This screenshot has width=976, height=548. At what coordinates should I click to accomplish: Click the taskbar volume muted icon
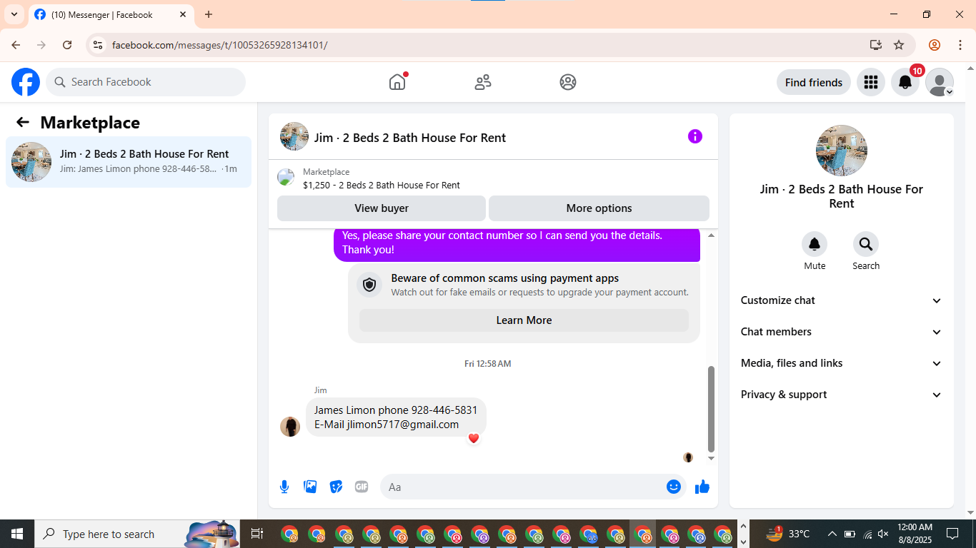[883, 534]
